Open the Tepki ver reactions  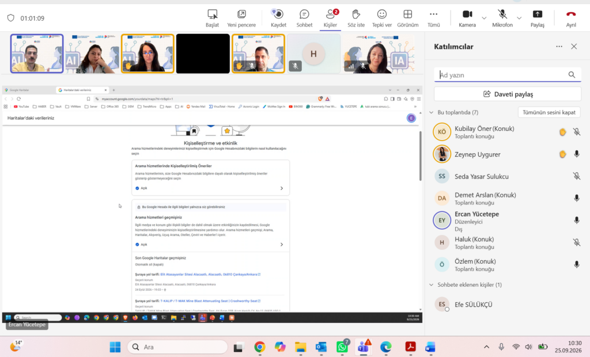[x=381, y=18]
